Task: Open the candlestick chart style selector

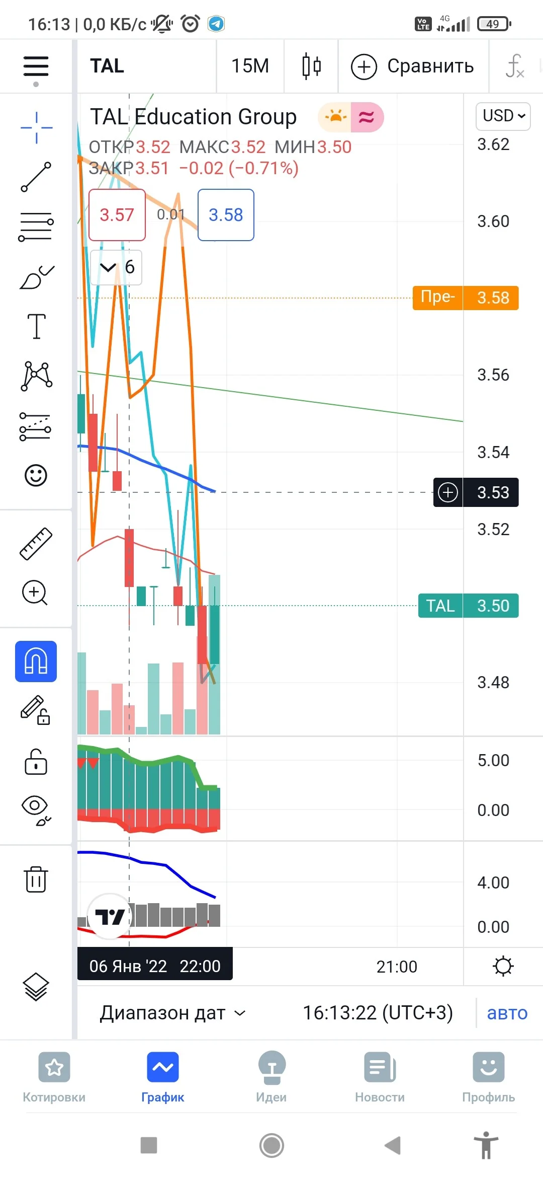Action: pyautogui.click(x=312, y=66)
